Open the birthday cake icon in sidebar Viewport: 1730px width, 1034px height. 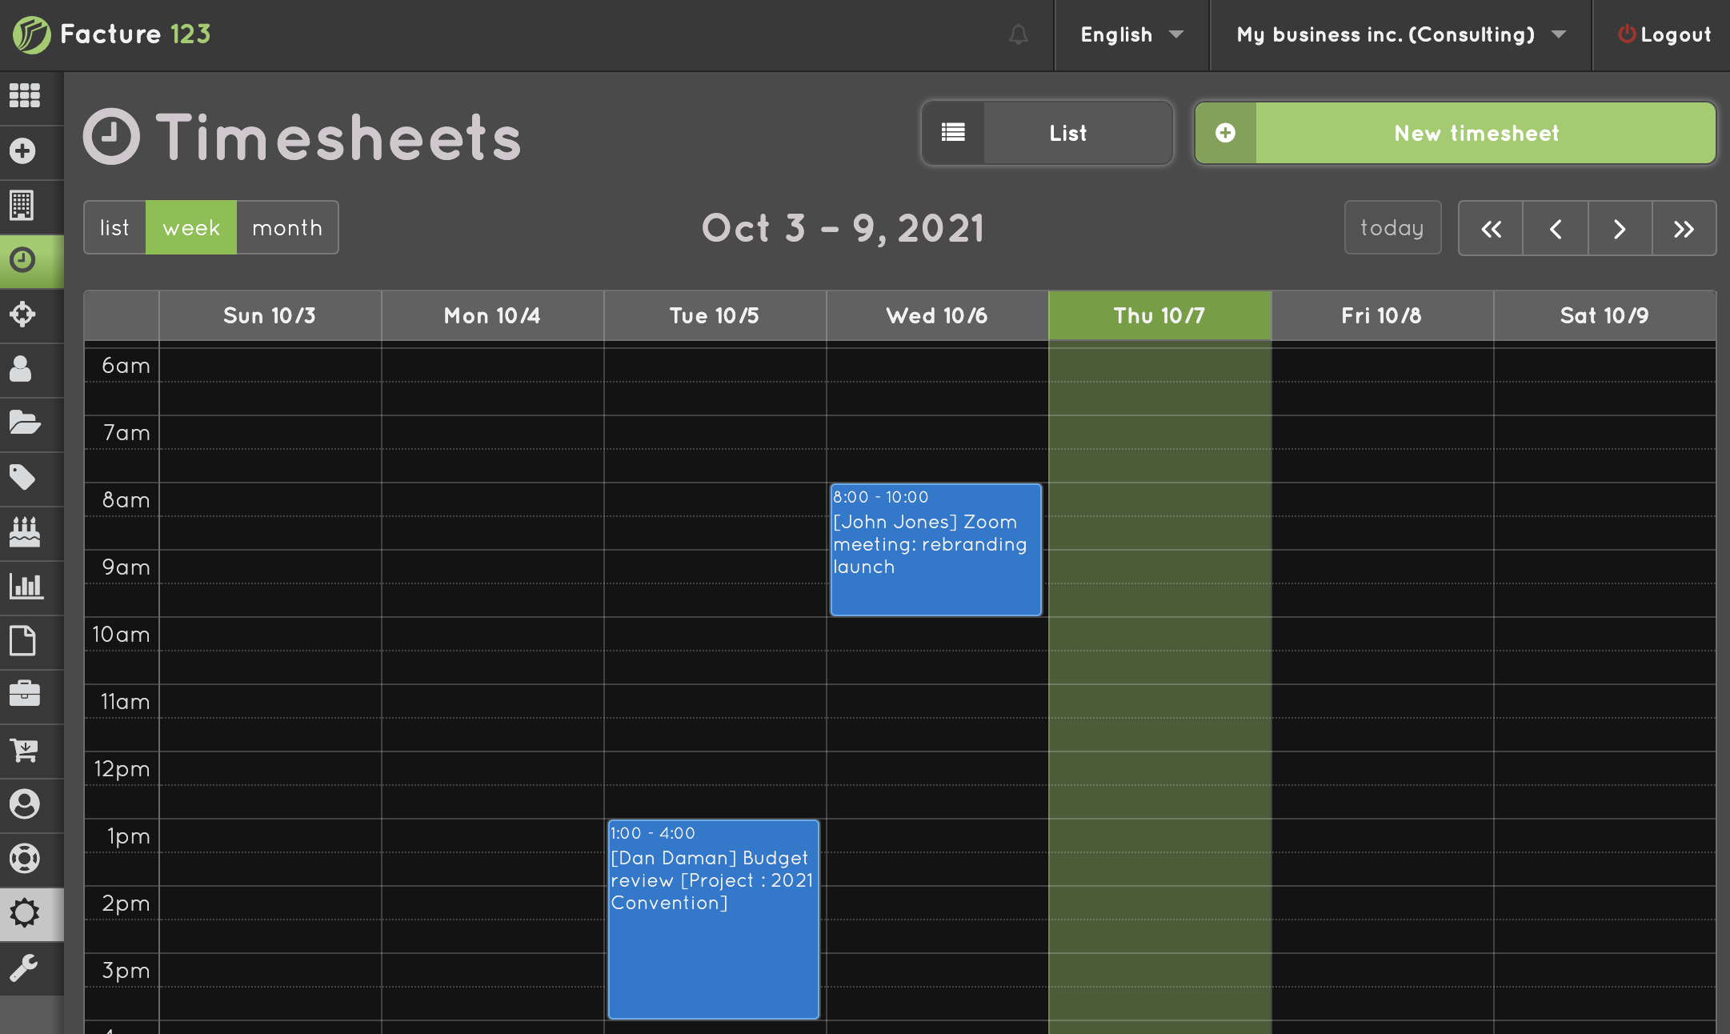pyautogui.click(x=24, y=531)
